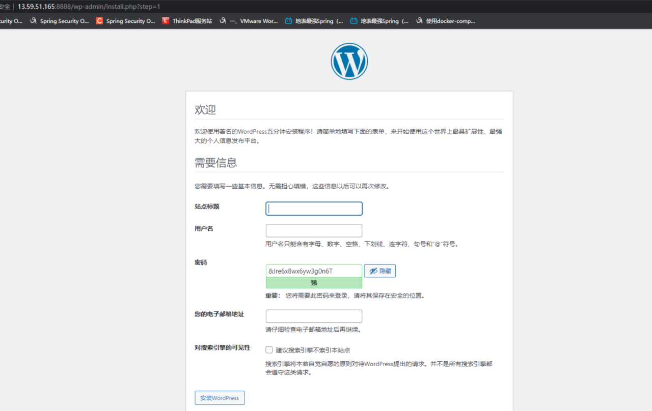Click the security lock icon in address bar
Screen dimensions: 652x411
click(x=5, y=7)
